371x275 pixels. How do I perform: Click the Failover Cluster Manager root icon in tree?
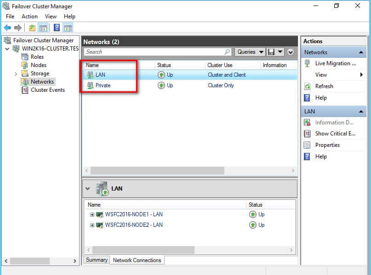7,40
